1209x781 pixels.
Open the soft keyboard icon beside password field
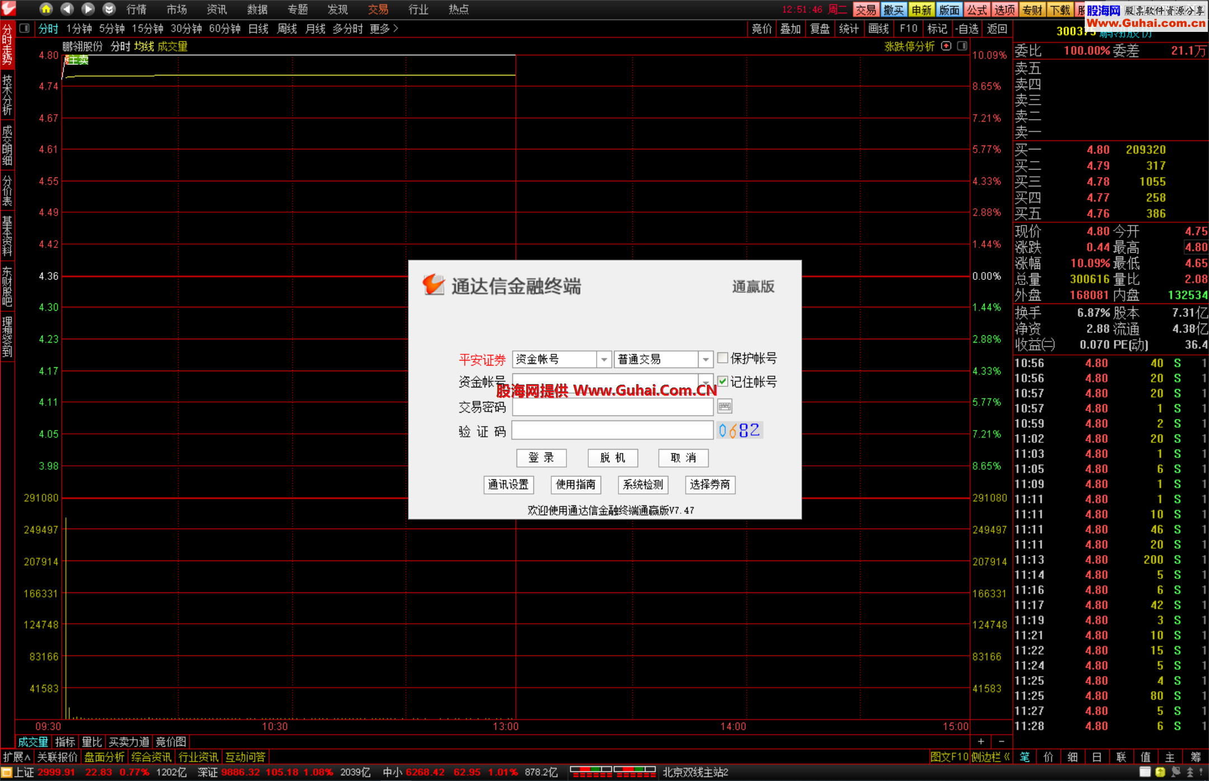724,406
